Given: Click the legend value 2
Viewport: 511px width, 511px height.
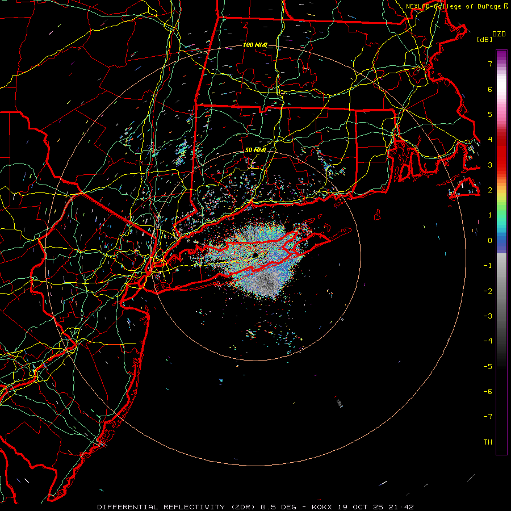Looking at the screenshot, I should (x=490, y=190).
